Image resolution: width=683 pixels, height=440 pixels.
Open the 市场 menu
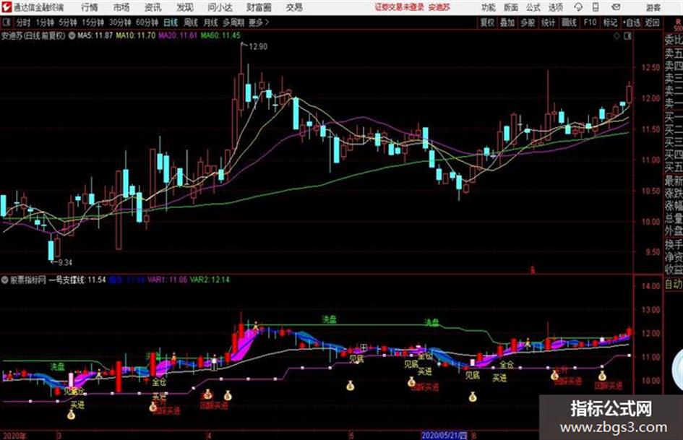click(x=121, y=7)
